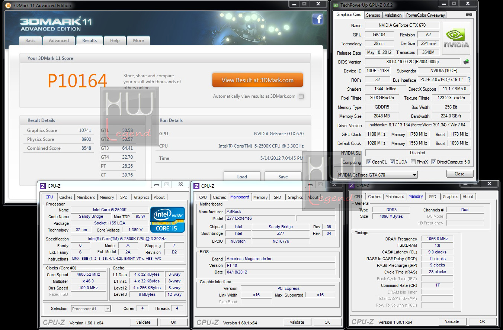Click the Driver Version field in GPU-Z

coord(417,125)
